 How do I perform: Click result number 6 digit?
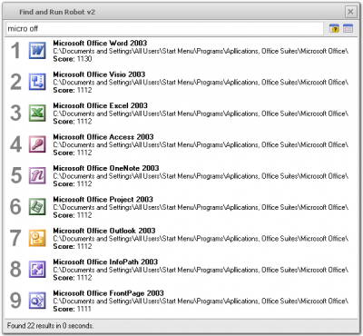[x=15, y=207]
